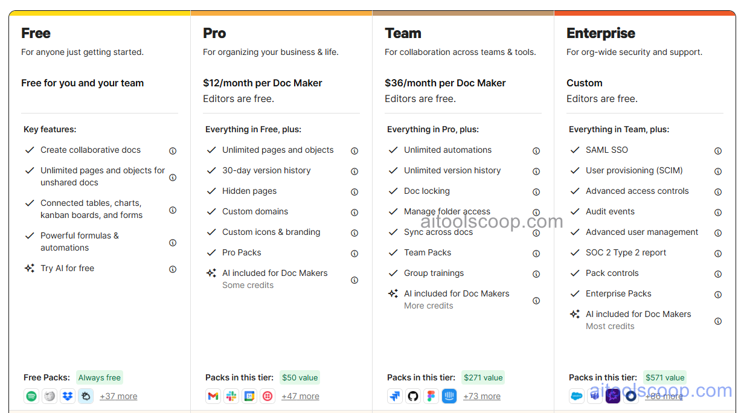Click the info icon next to Doc locking
The width and height of the screenshot is (744, 413).
point(536,191)
